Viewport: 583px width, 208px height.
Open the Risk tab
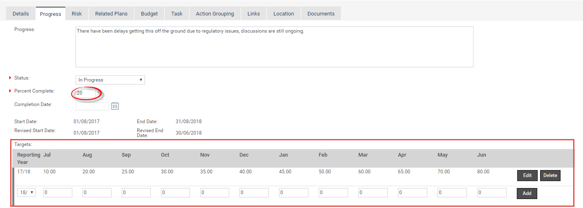point(77,13)
